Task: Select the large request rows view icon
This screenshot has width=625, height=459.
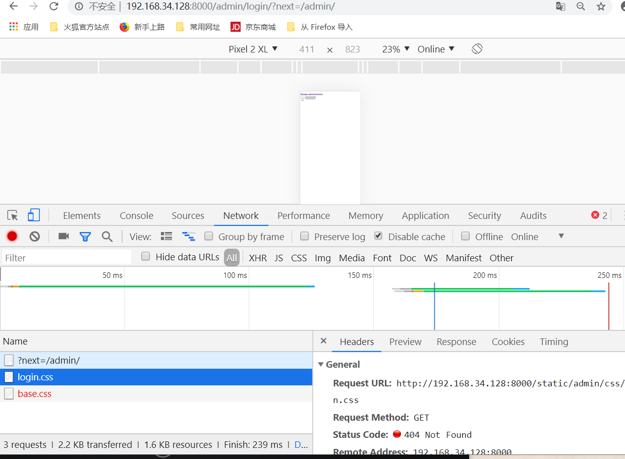Action: 166,236
